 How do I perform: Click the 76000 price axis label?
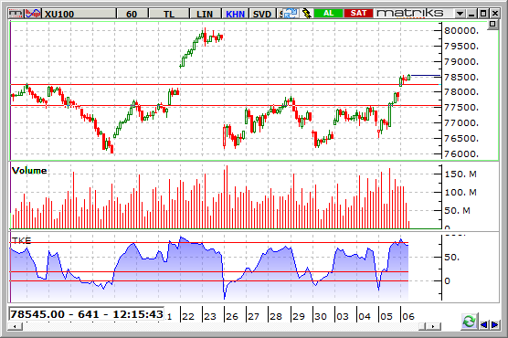(x=461, y=154)
